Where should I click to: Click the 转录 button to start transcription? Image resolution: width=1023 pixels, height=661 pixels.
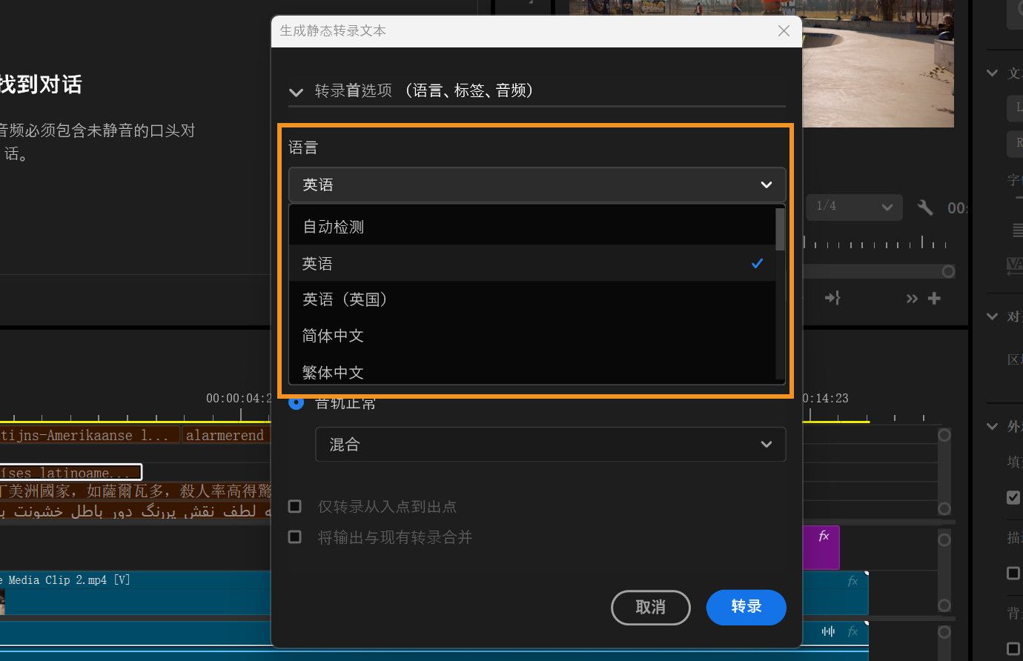(x=746, y=607)
